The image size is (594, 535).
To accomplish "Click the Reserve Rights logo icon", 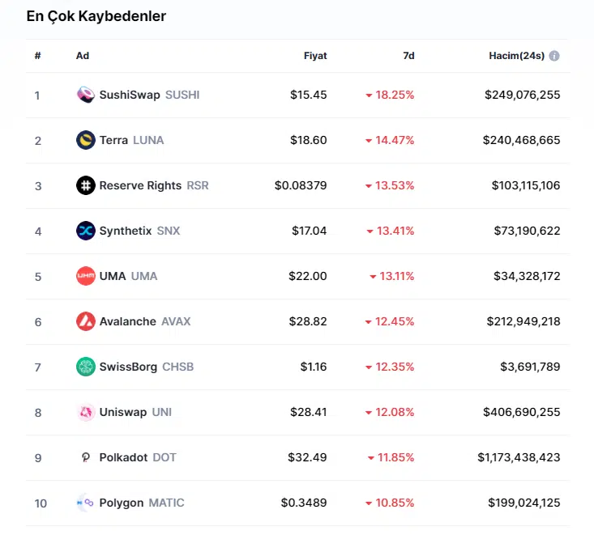I will 85,185.
